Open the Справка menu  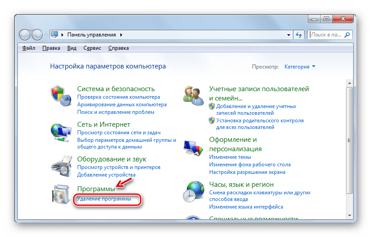click(x=119, y=48)
